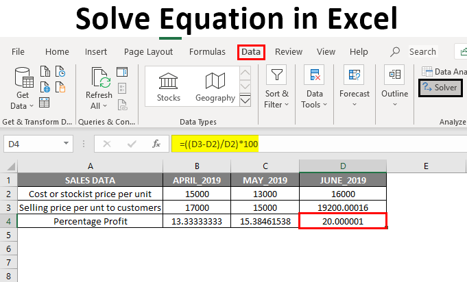Open the Get Data menu
Viewport: 467px width, 282px height.
click(x=24, y=88)
